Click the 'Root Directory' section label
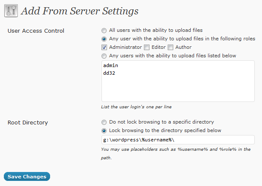The height and width of the screenshot is (186, 262). pyautogui.click(x=28, y=122)
